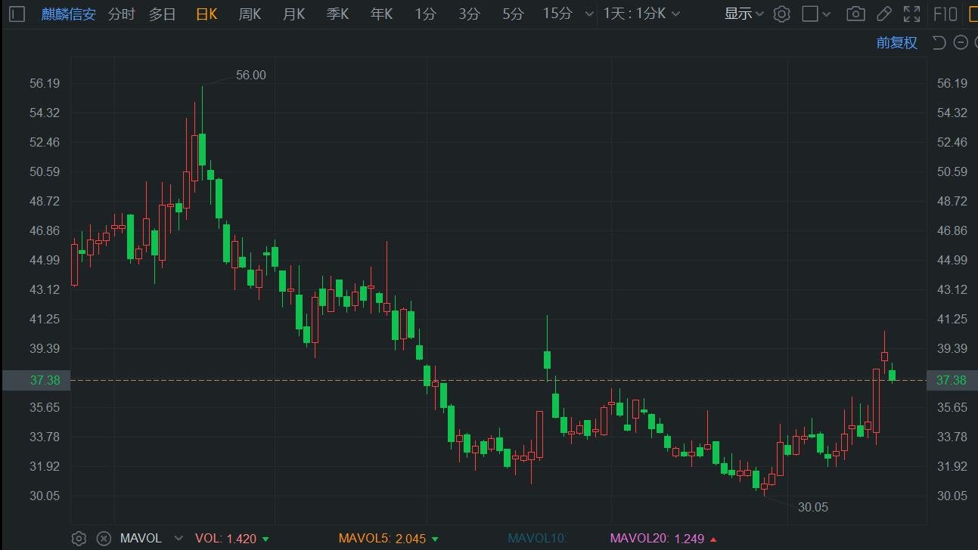Toggle 前复权 price adjustment mode
This screenshot has width=978, height=550.
click(896, 42)
